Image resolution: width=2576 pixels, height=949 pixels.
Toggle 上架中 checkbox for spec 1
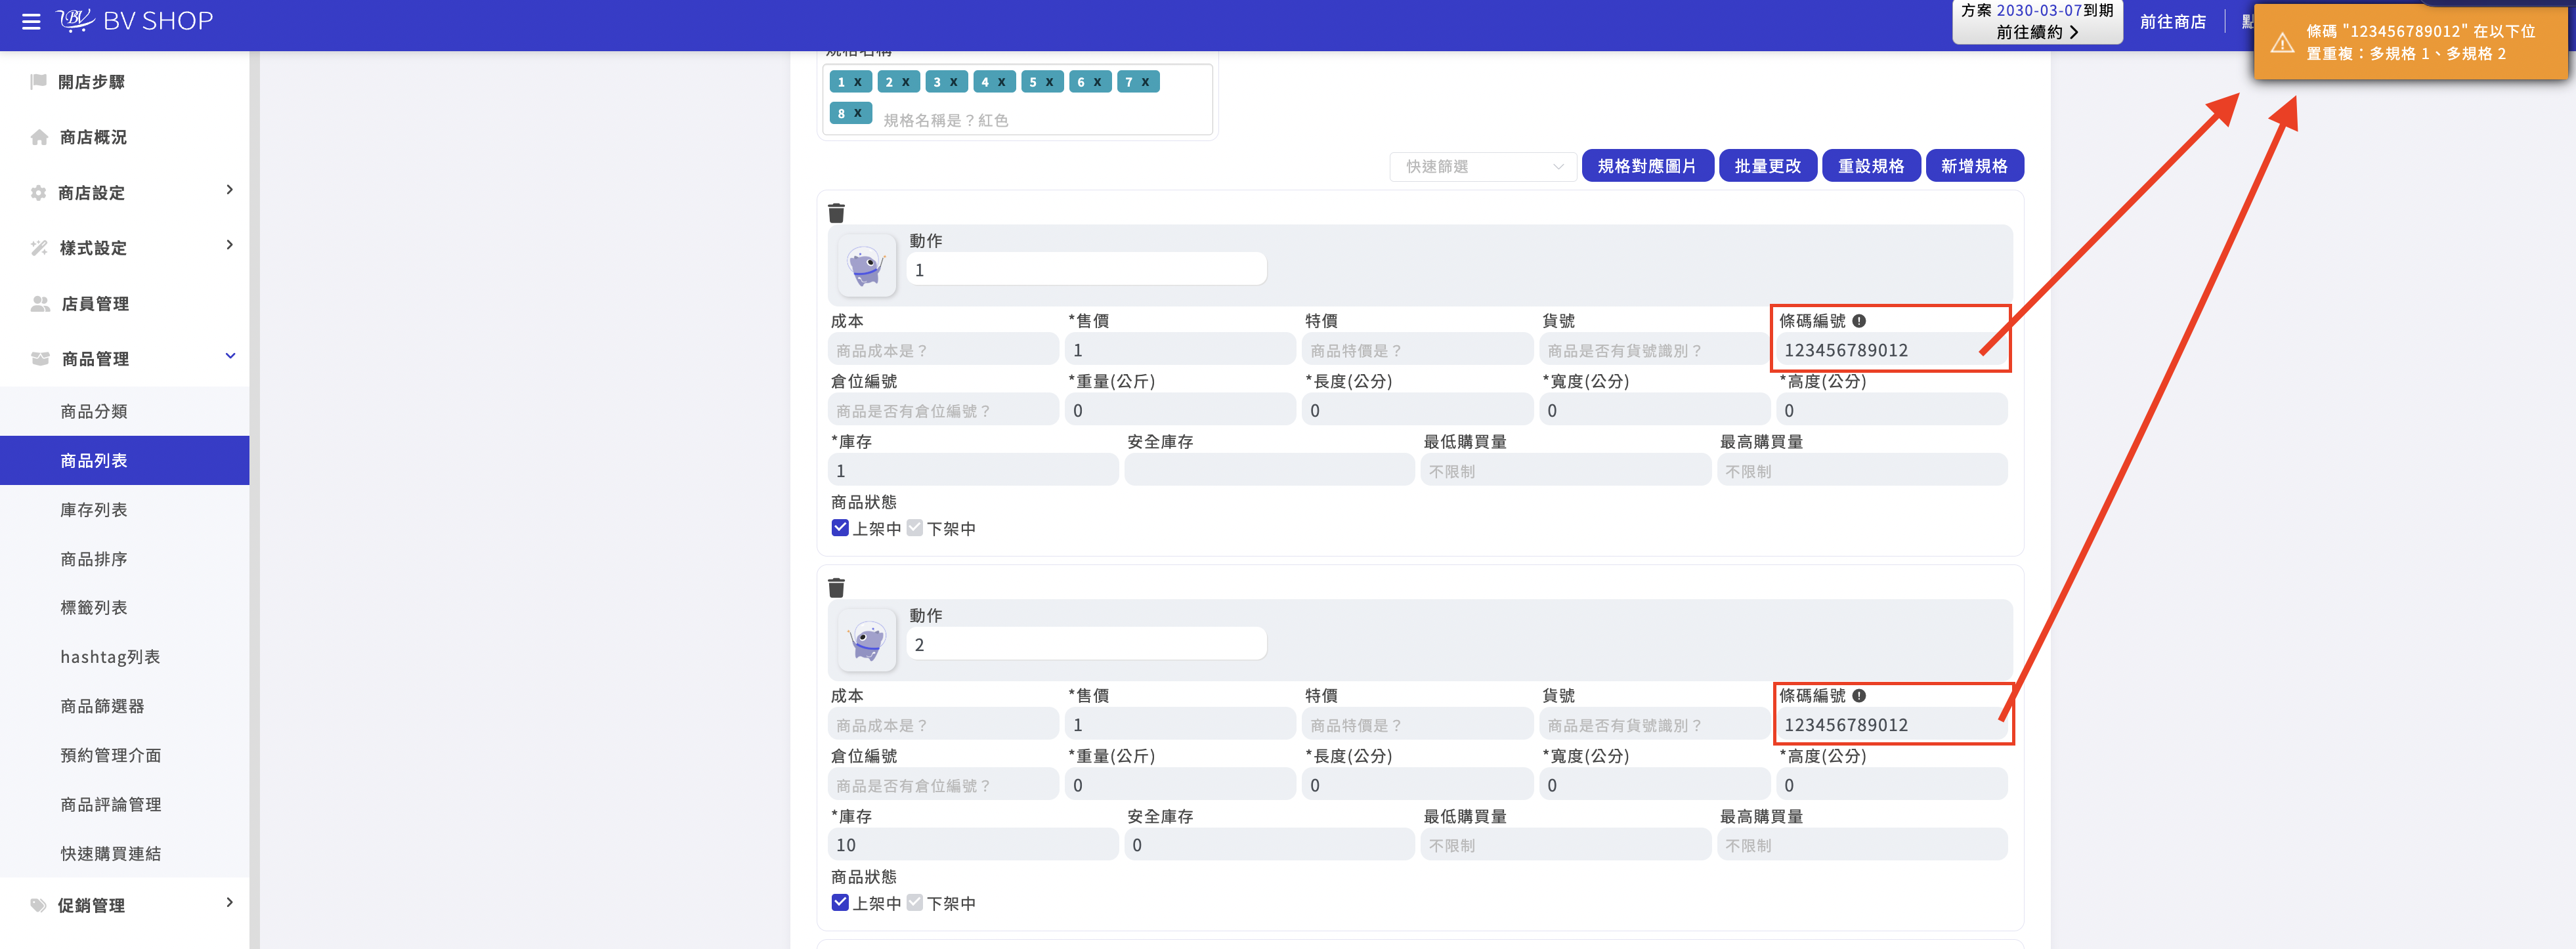click(x=840, y=528)
